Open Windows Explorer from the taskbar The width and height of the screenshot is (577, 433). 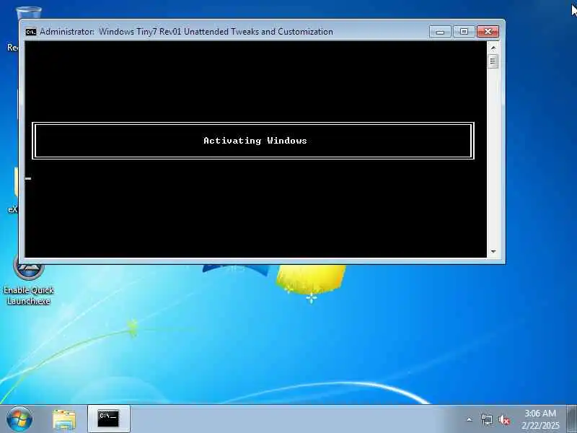tap(64, 419)
